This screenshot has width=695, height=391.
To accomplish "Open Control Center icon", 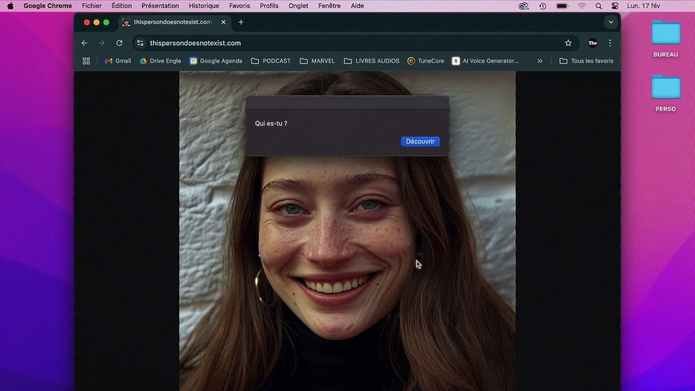I will 615,6.
